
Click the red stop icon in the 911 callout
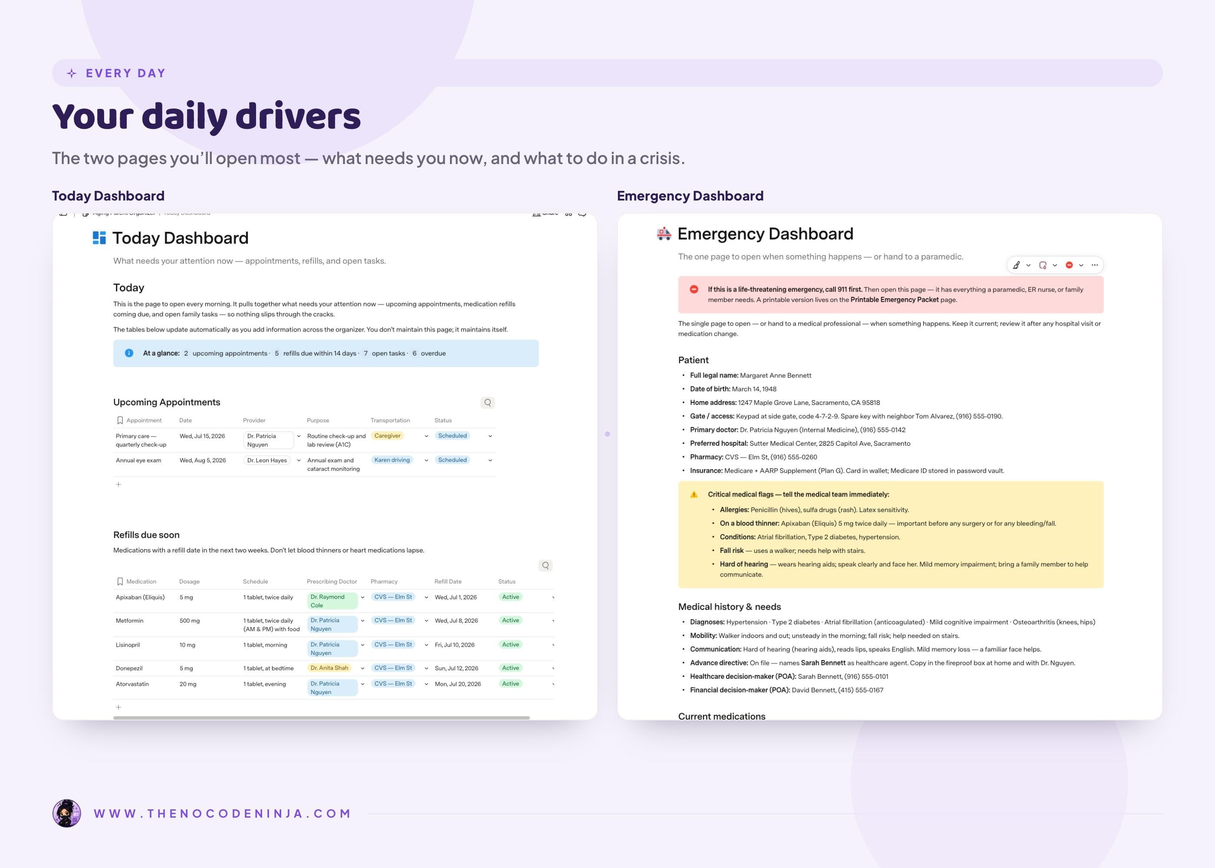(x=693, y=289)
